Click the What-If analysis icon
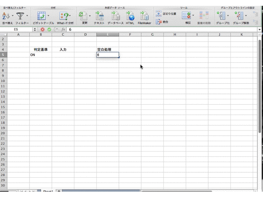This screenshot has height=197, width=263. tap(64, 16)
